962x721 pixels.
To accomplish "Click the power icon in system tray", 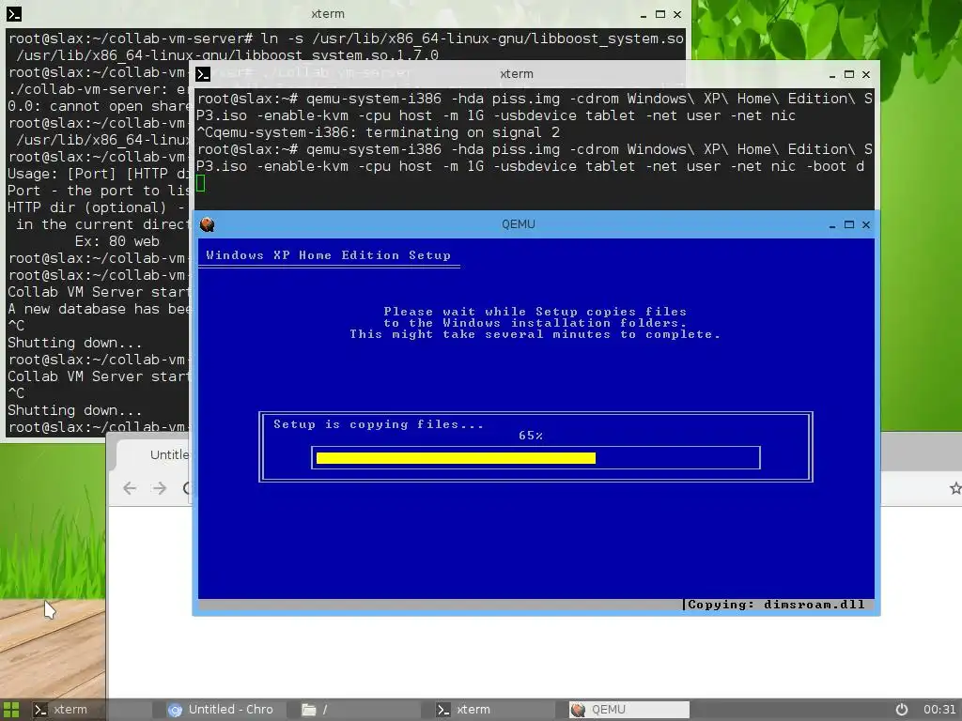I will click(x=901, y=710).
